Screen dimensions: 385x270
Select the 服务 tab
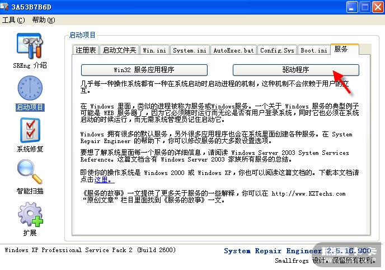(x=345, y=49)
